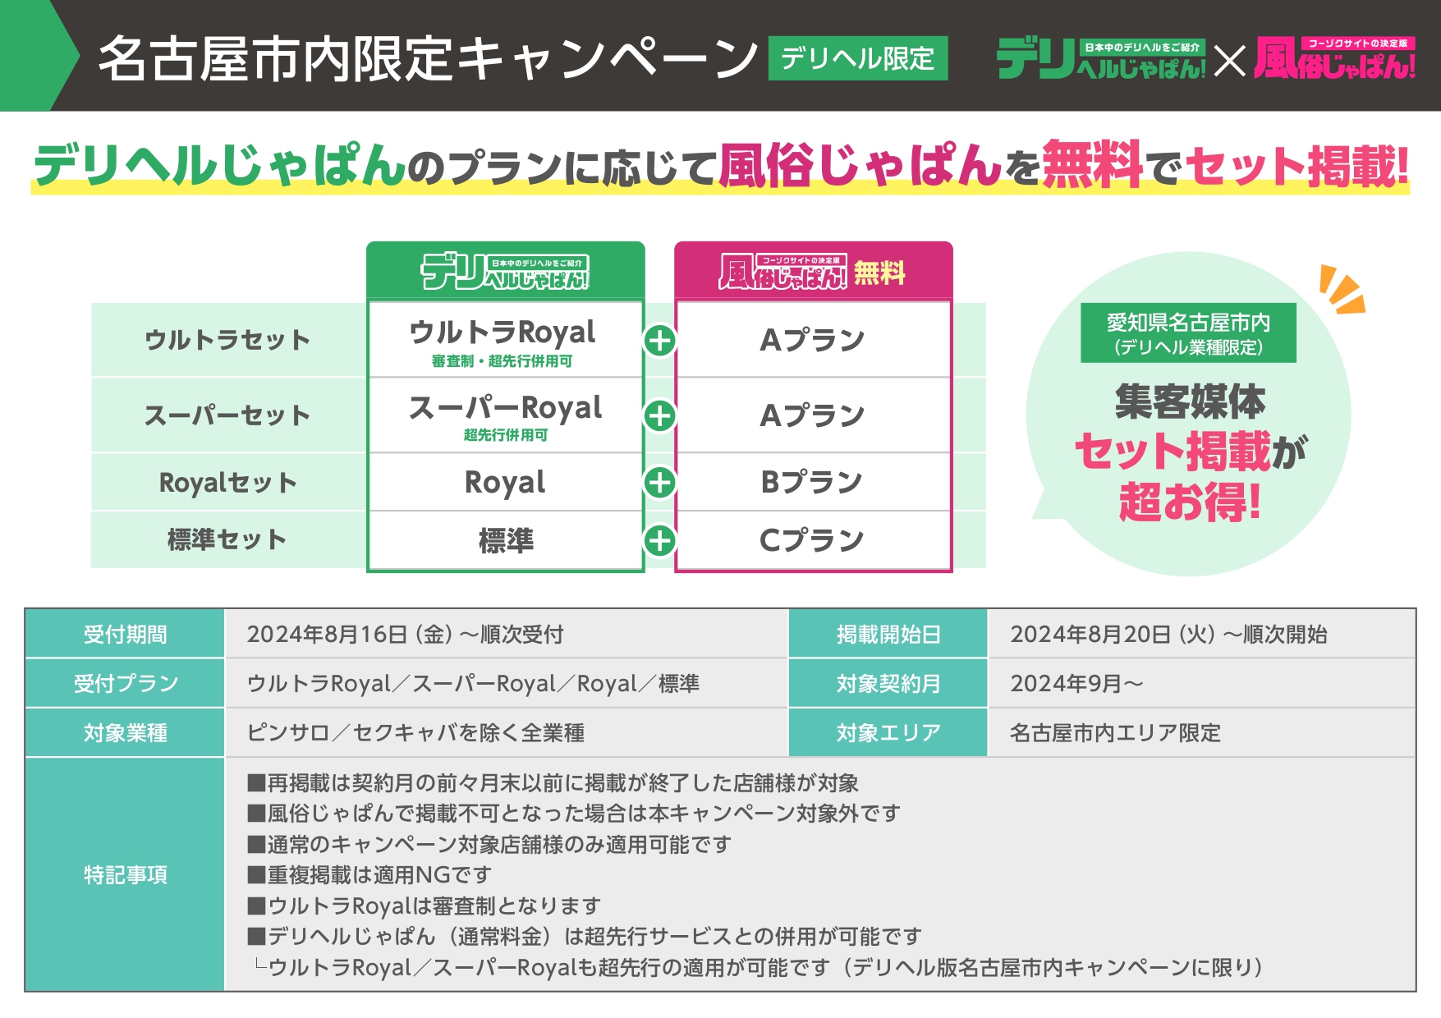Click the Bプラン cell

812,483
